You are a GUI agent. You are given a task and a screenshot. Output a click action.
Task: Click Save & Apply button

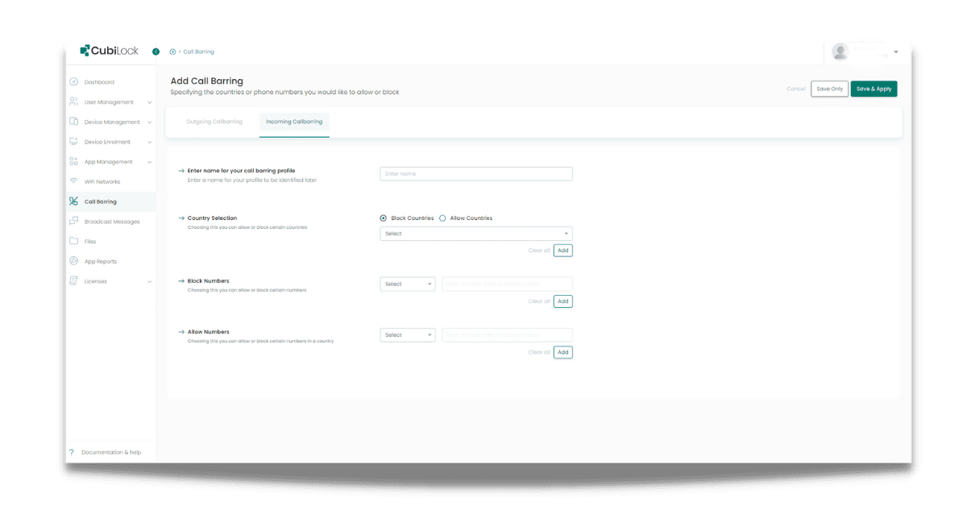point(874,89)
